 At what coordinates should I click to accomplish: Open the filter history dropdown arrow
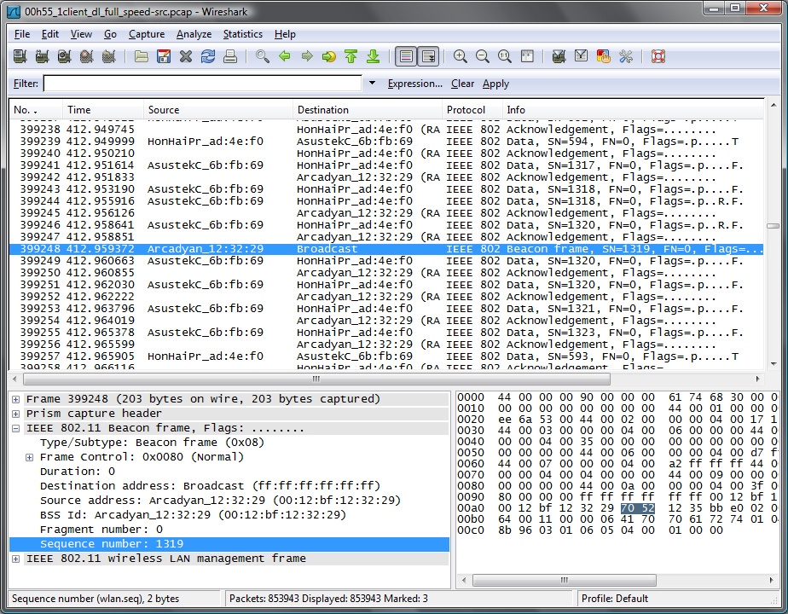(372, 84)
